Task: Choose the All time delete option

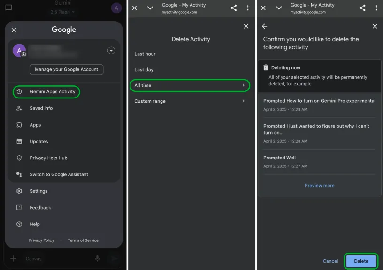Action: pyautogui.click(x=190, y=85)
